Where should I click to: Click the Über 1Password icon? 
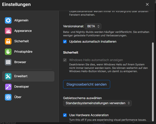[8, 97]
